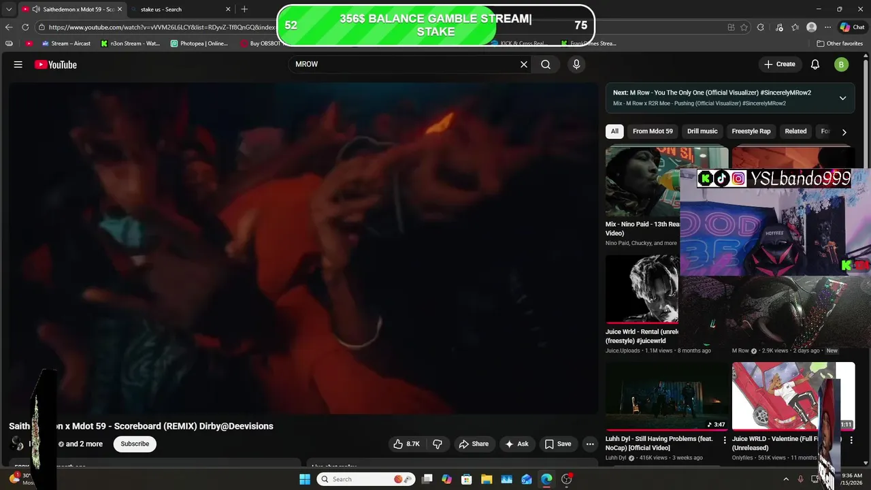Select the Related chip
Image resolution: width=871 pixels, height=490 pixels.
795,131
